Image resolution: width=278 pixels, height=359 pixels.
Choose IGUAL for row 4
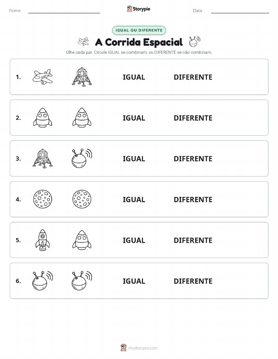(134, 199)
